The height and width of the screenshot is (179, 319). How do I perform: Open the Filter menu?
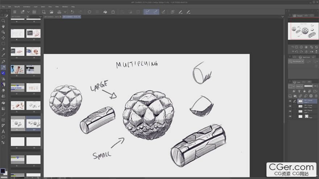click(x=57, y=7)
